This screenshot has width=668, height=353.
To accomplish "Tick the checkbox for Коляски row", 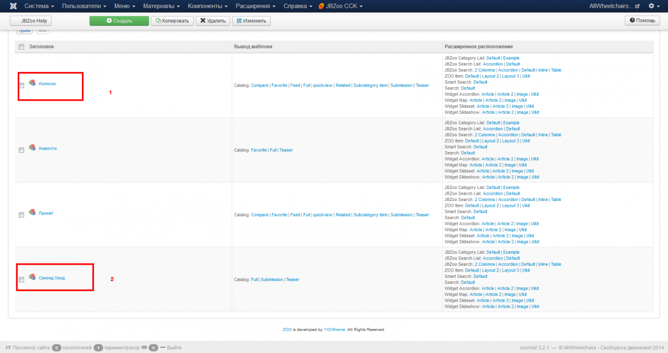I will tap(21, 86).
